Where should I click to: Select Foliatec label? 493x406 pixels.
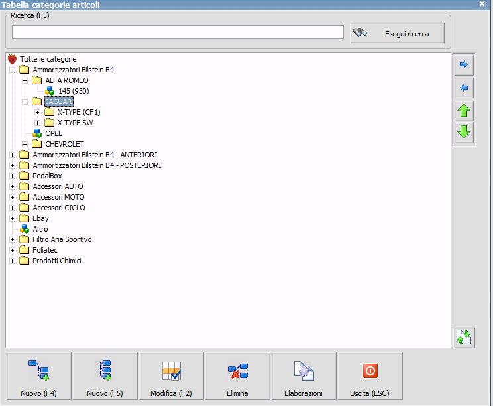coord(45,250)
